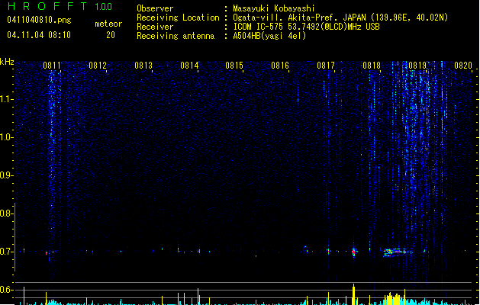The image size is (480, 305).
Task: Click the Receiver label
Action: [x=155, y=27]
